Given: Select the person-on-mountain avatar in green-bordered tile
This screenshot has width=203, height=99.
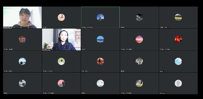Looking at the screenshot, I should point(100,17).
